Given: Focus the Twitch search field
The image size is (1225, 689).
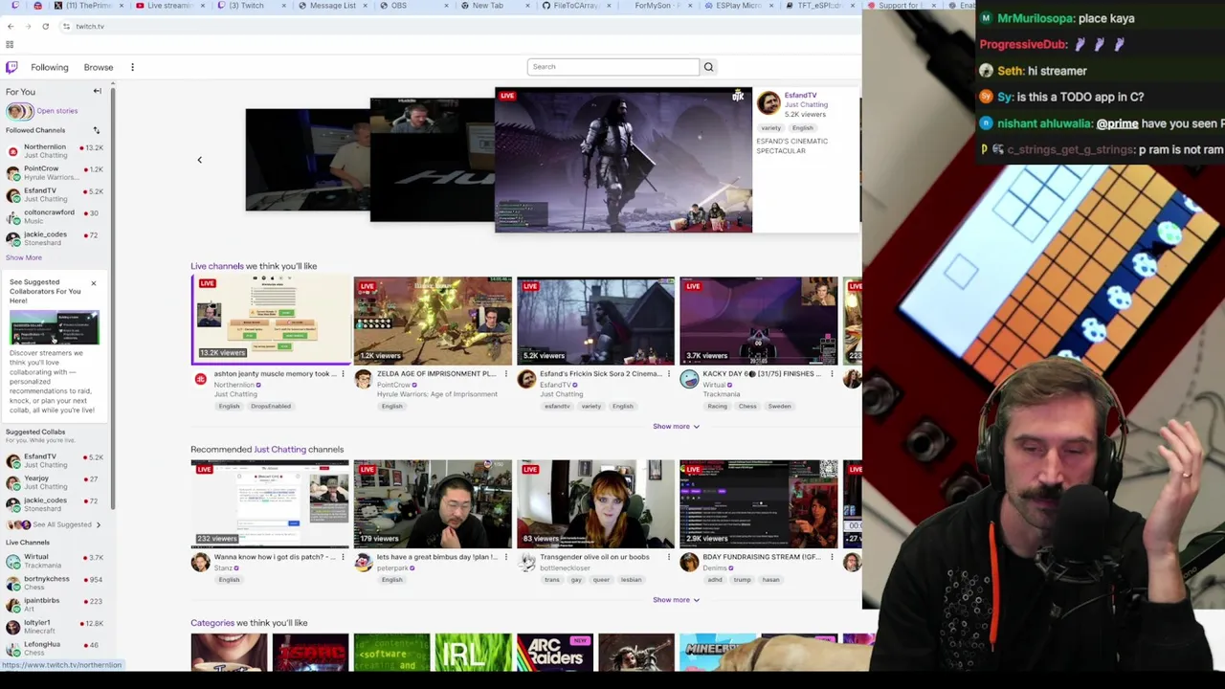Looking at the screenshot, I should click(x=613, y=67).
